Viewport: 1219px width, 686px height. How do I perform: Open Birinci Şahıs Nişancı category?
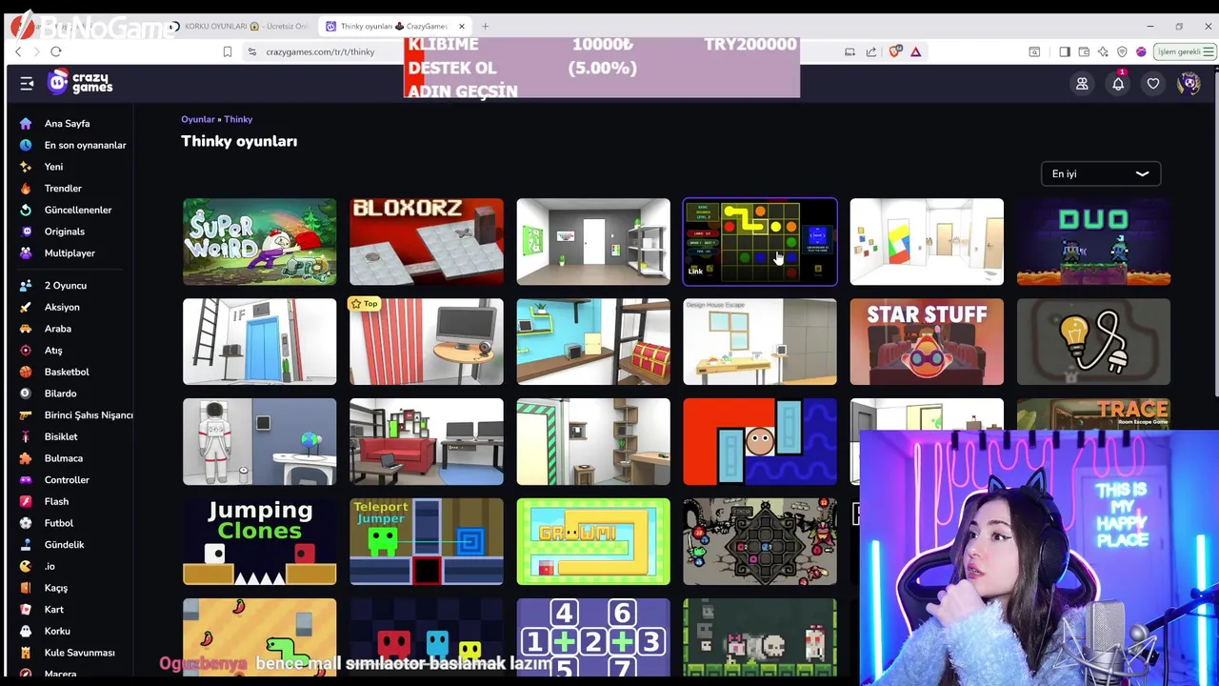89,415
